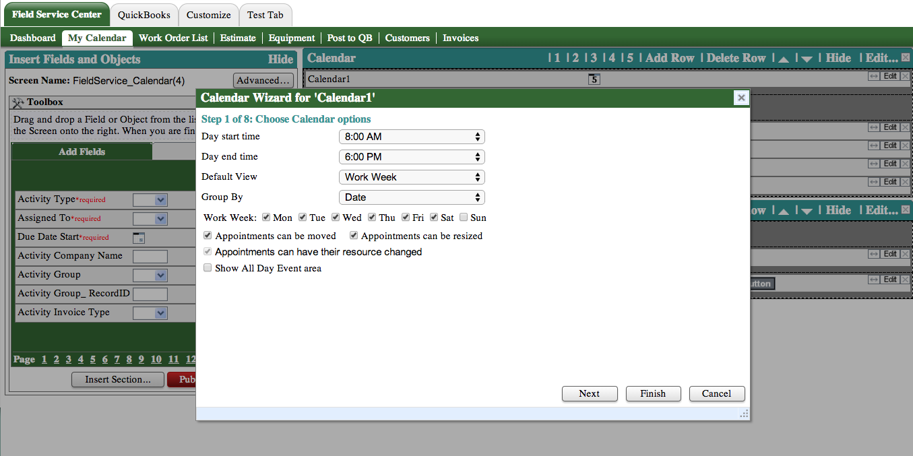Open the Work Order List menu item
913x456 pixels.
173,38
